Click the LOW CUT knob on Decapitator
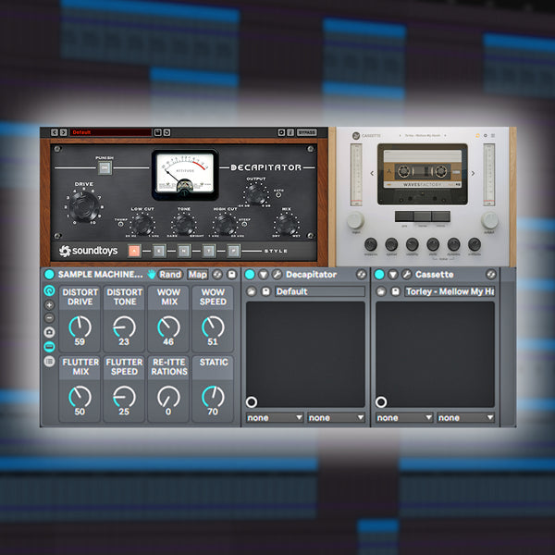Viewport: 555px width, 555px height. 142,225
